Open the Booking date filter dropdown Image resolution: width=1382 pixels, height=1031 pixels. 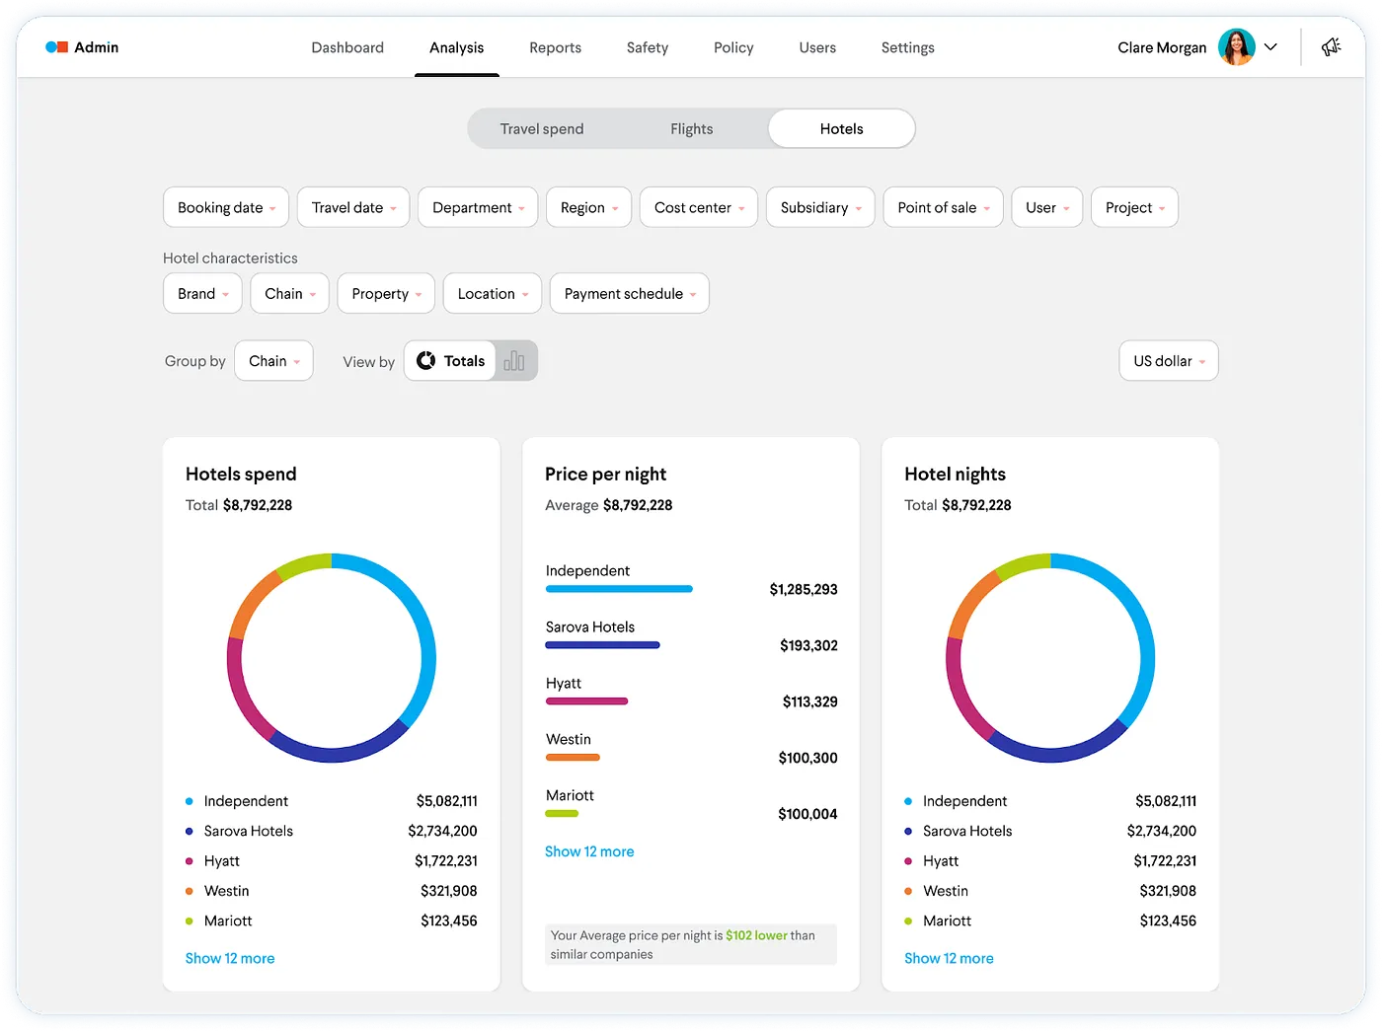[x=226, y=208]
